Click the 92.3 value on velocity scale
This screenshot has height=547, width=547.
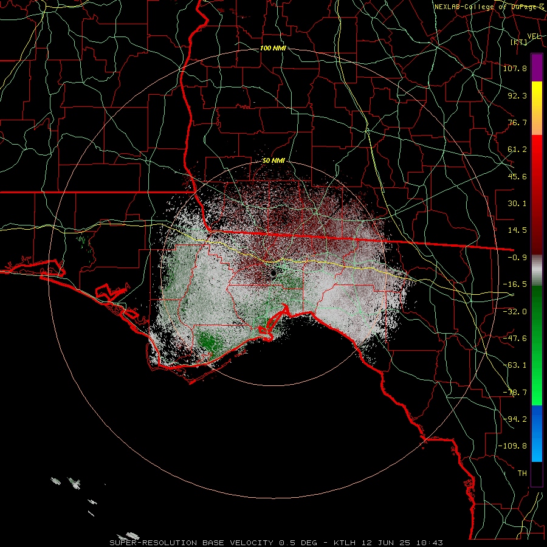coord(517,95)
